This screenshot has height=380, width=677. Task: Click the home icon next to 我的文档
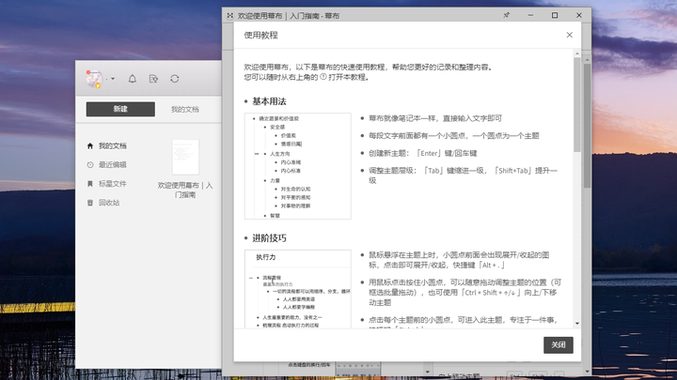coord(90,146)
